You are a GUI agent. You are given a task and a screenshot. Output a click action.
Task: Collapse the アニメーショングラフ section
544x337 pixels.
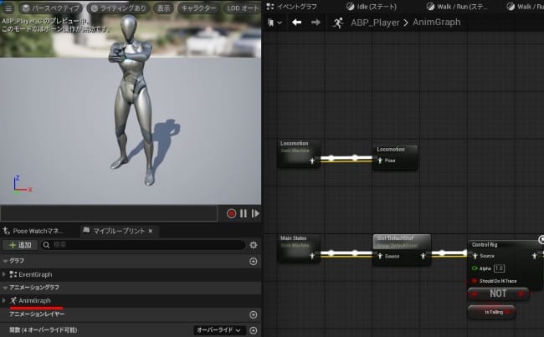(5, 288)
